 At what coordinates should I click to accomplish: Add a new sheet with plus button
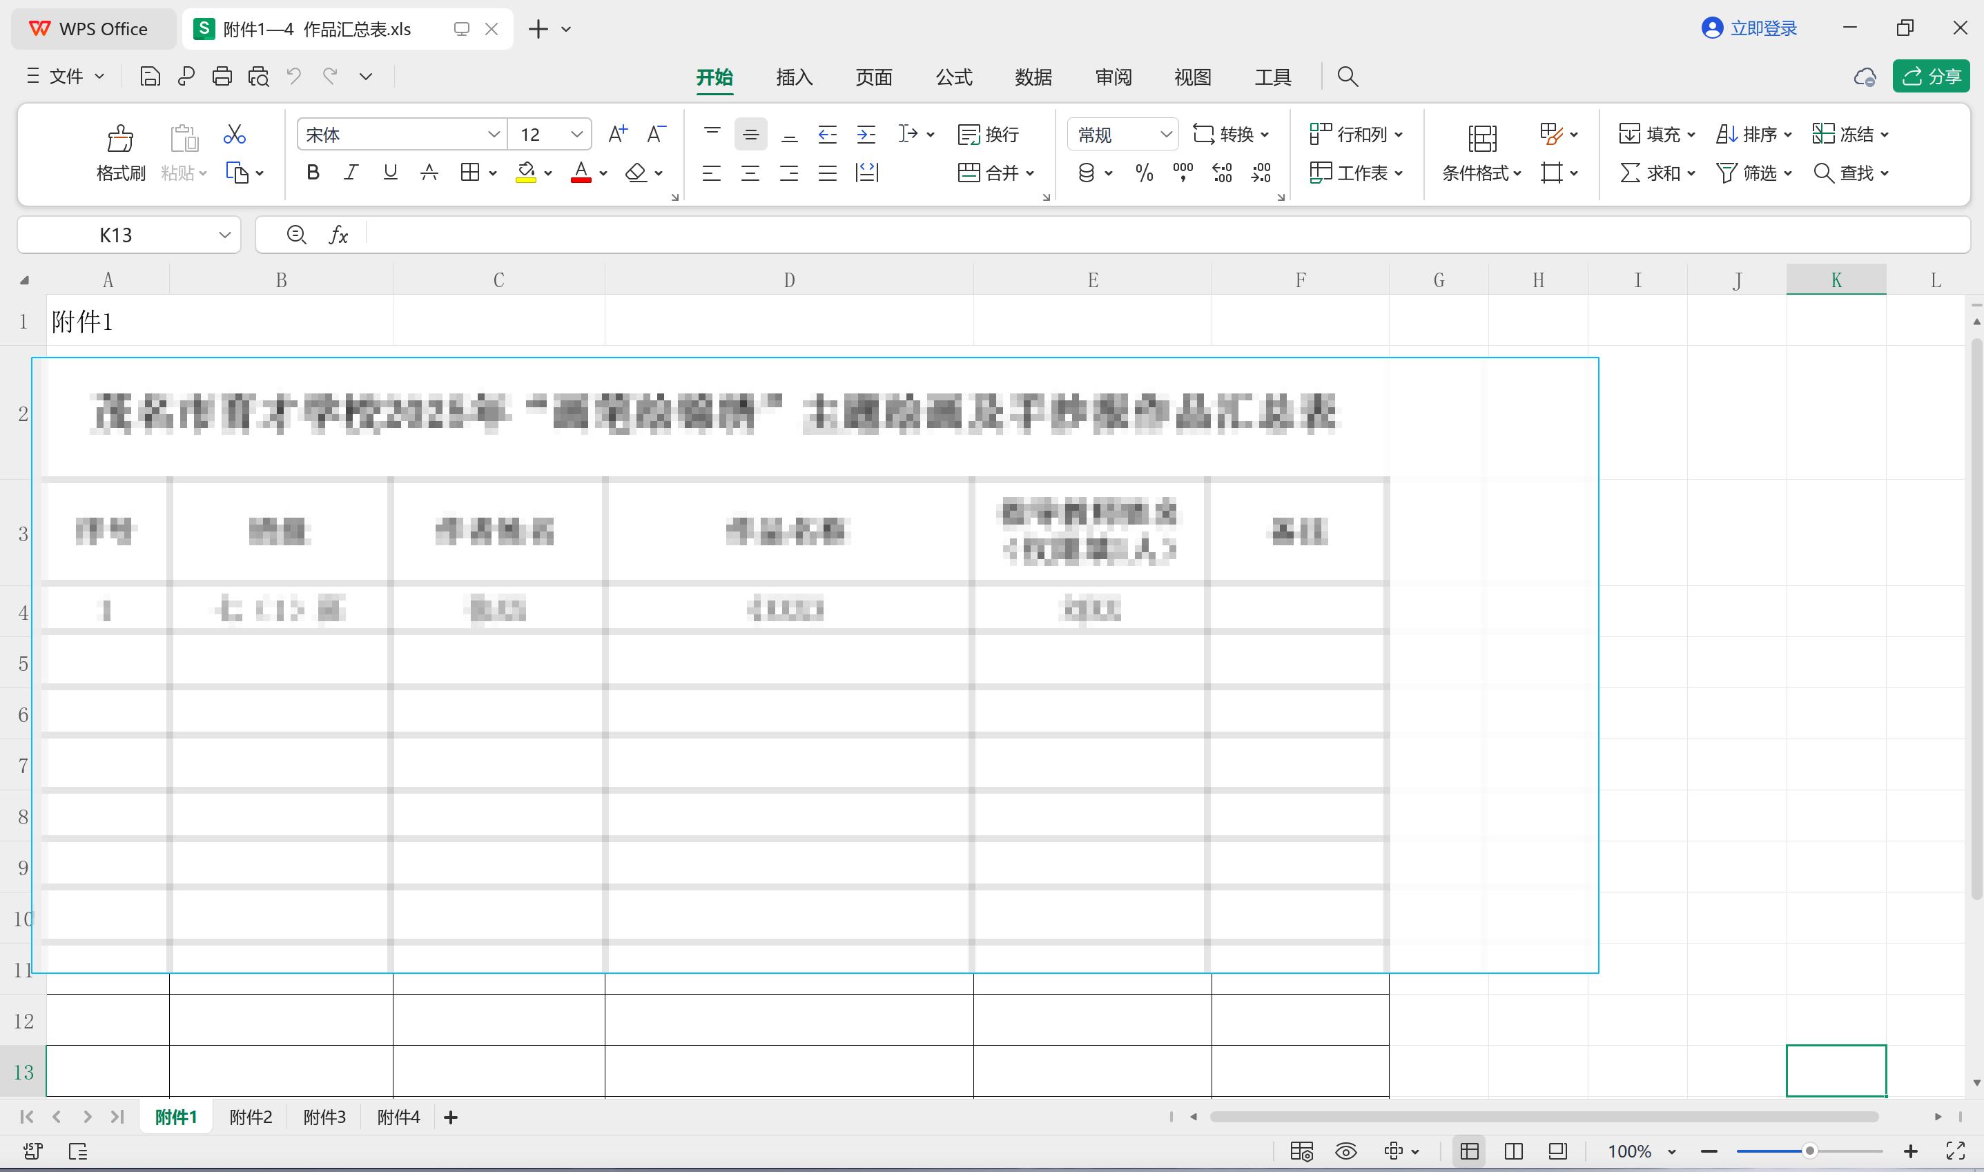(451, 1117)
